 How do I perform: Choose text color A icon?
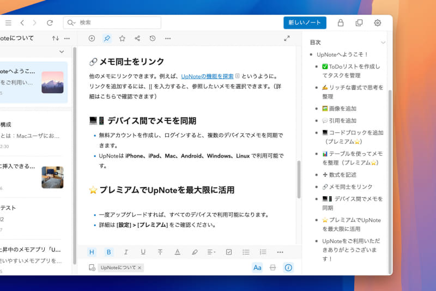pyautogui.click(x=177, y=252)
